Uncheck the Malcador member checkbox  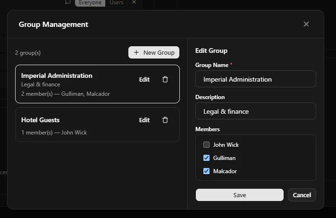pos(206,171)
